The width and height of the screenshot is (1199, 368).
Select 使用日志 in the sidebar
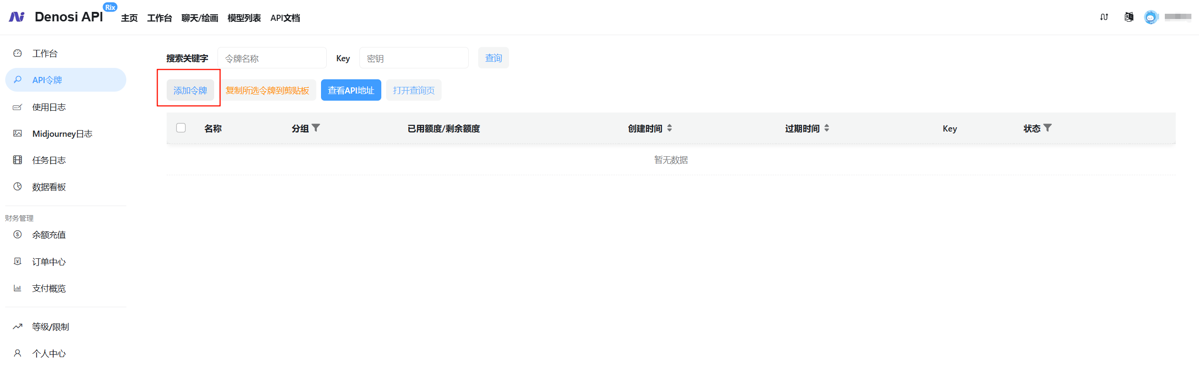pos(66,107)
